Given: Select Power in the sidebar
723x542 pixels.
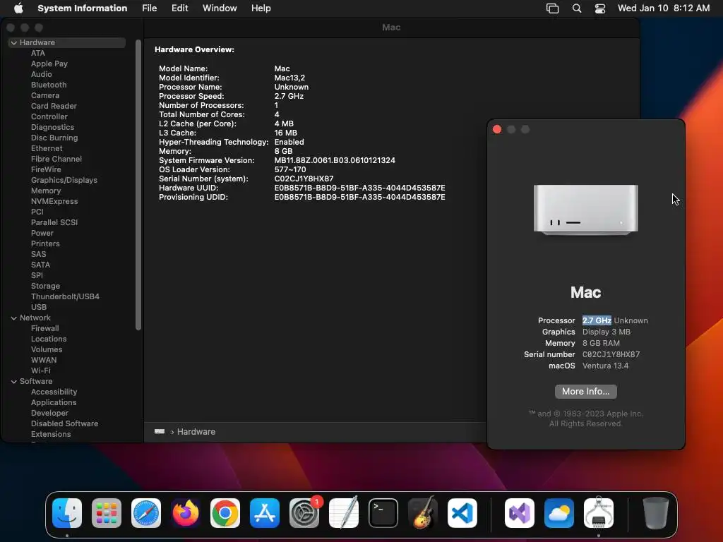Looking at the screenshot, I should pos(42,233).
